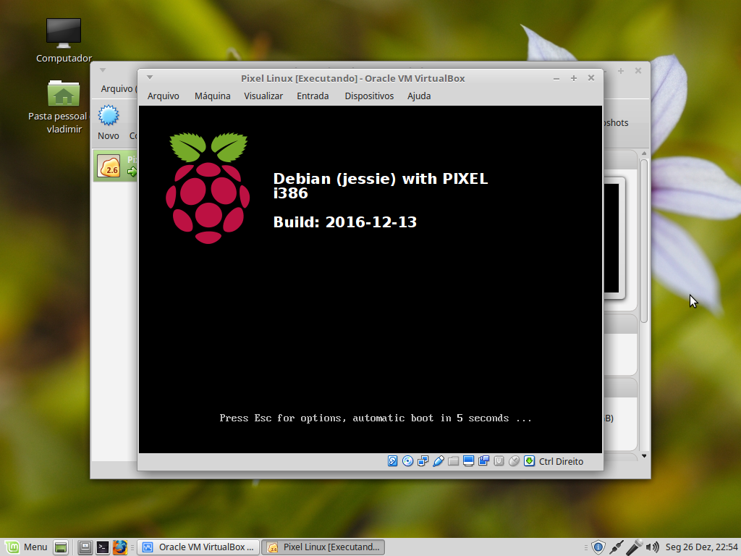The height and width of the screenshot is (556, 741).
Task: Open the Dispositivos menu
Action: click(369, 96)
